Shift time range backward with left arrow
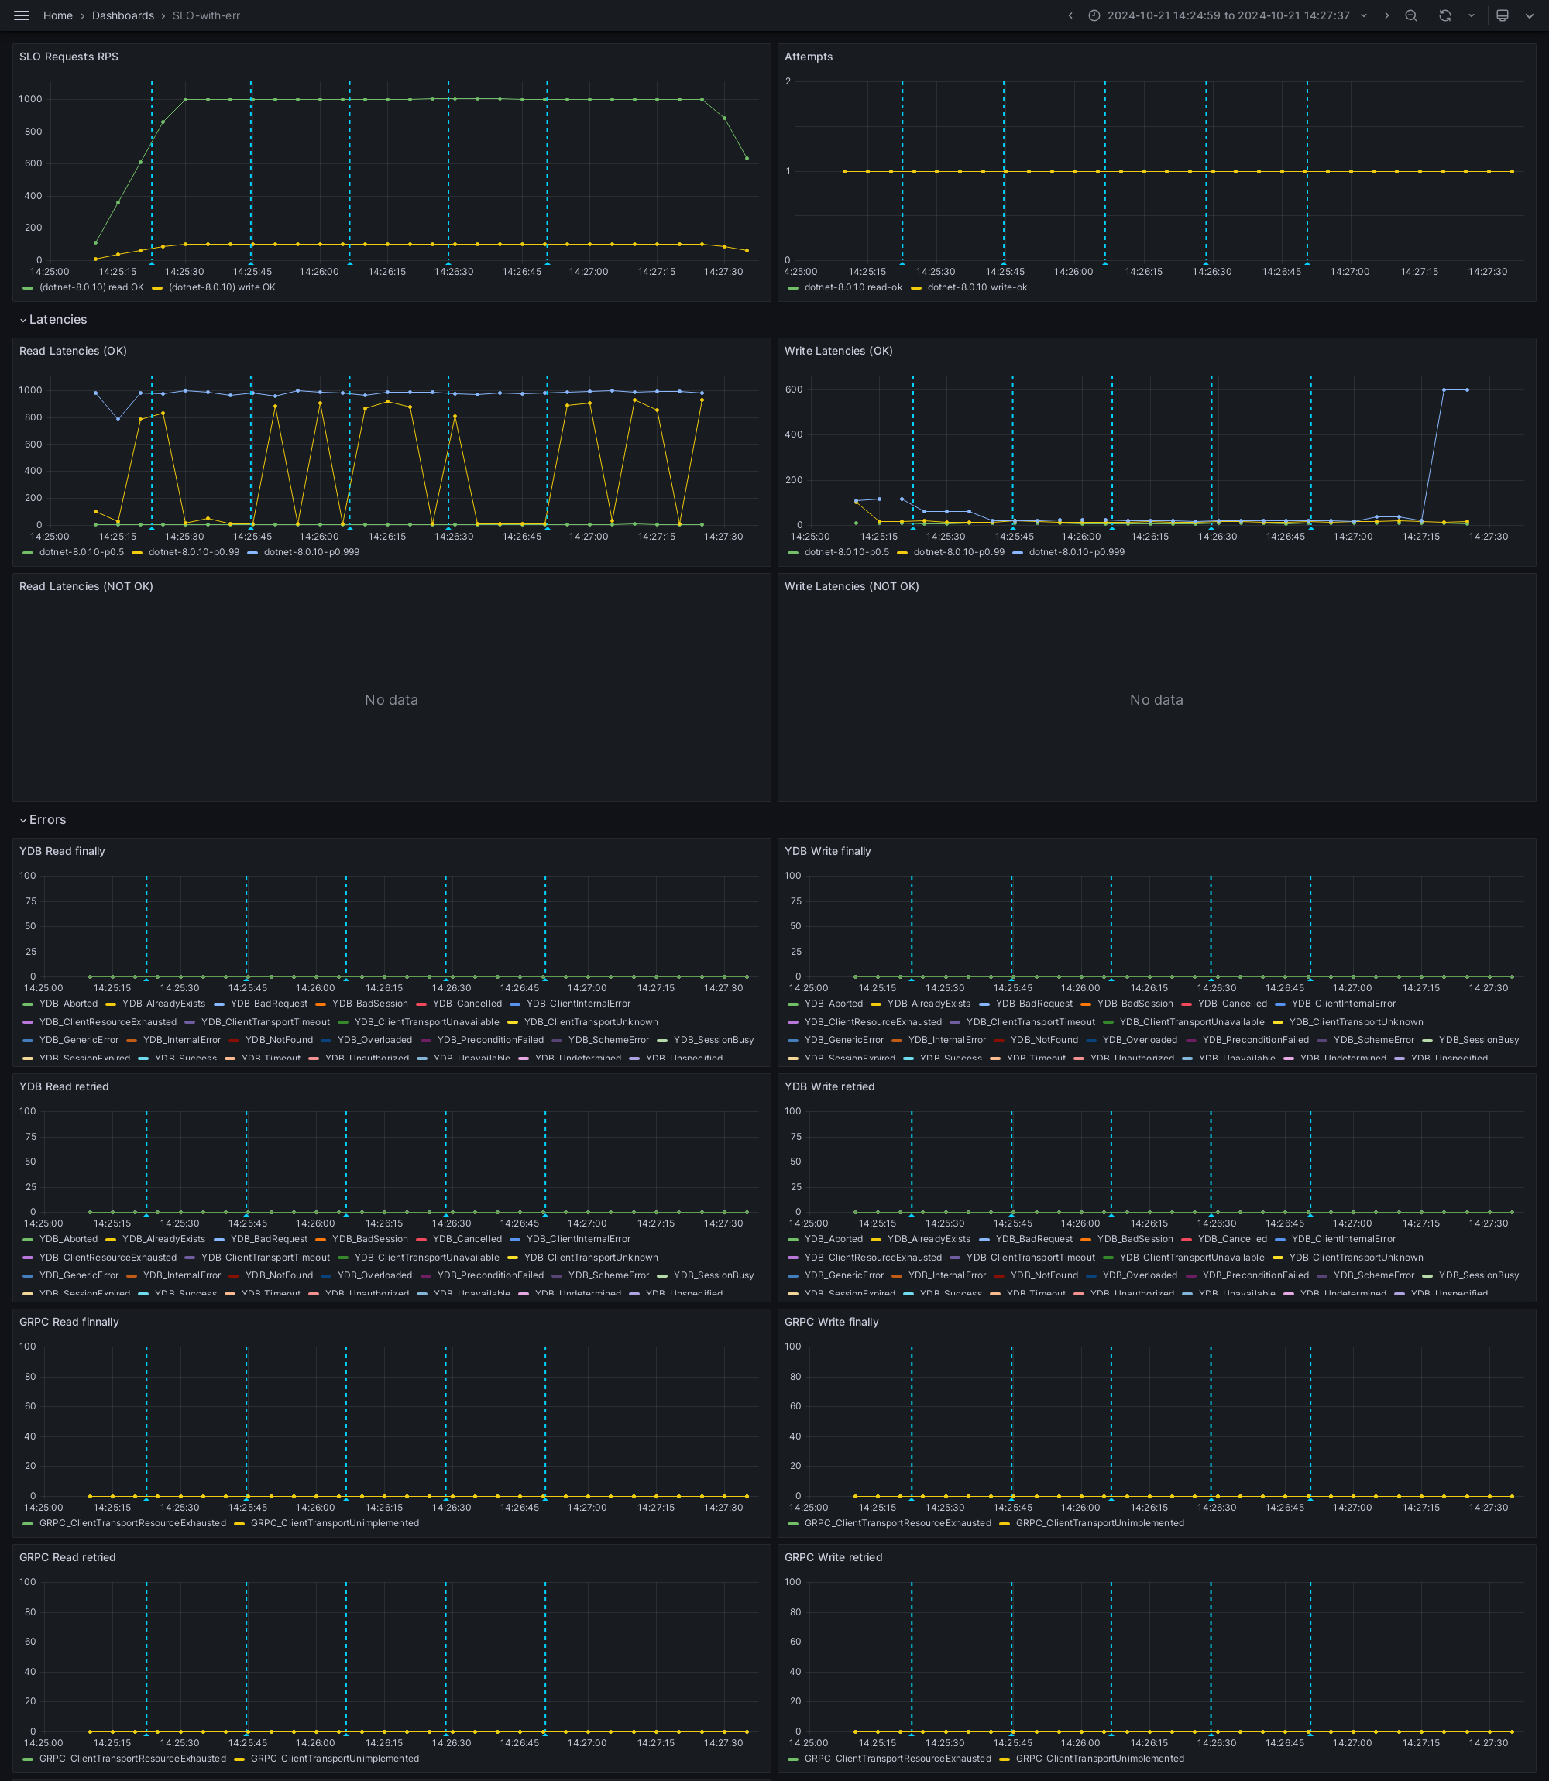 tap(1070, 15)
